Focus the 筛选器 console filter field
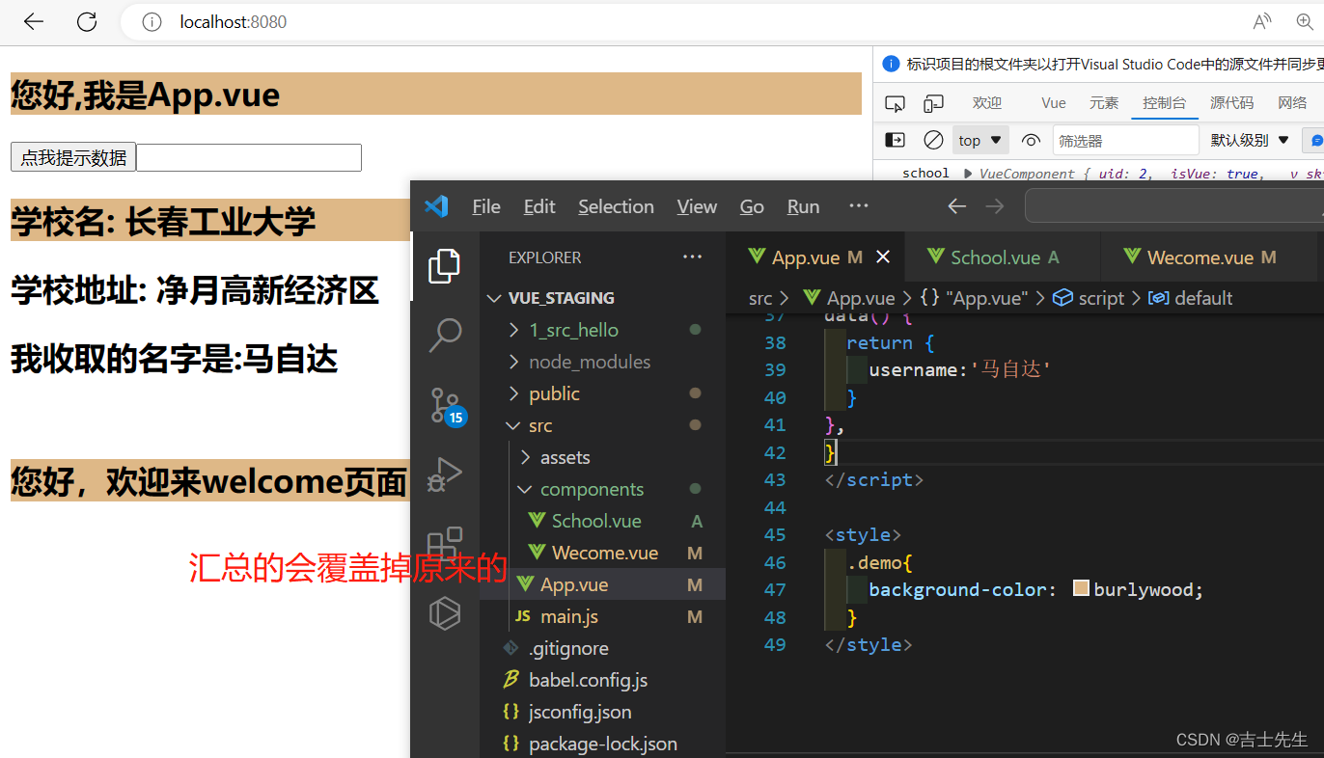Viewport: 1324px width, 758px height. 1125,140
